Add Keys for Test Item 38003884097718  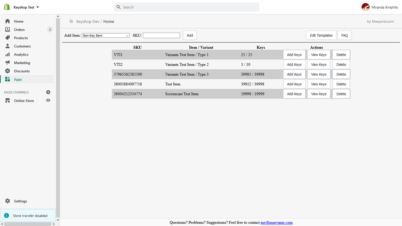[294, 84]
